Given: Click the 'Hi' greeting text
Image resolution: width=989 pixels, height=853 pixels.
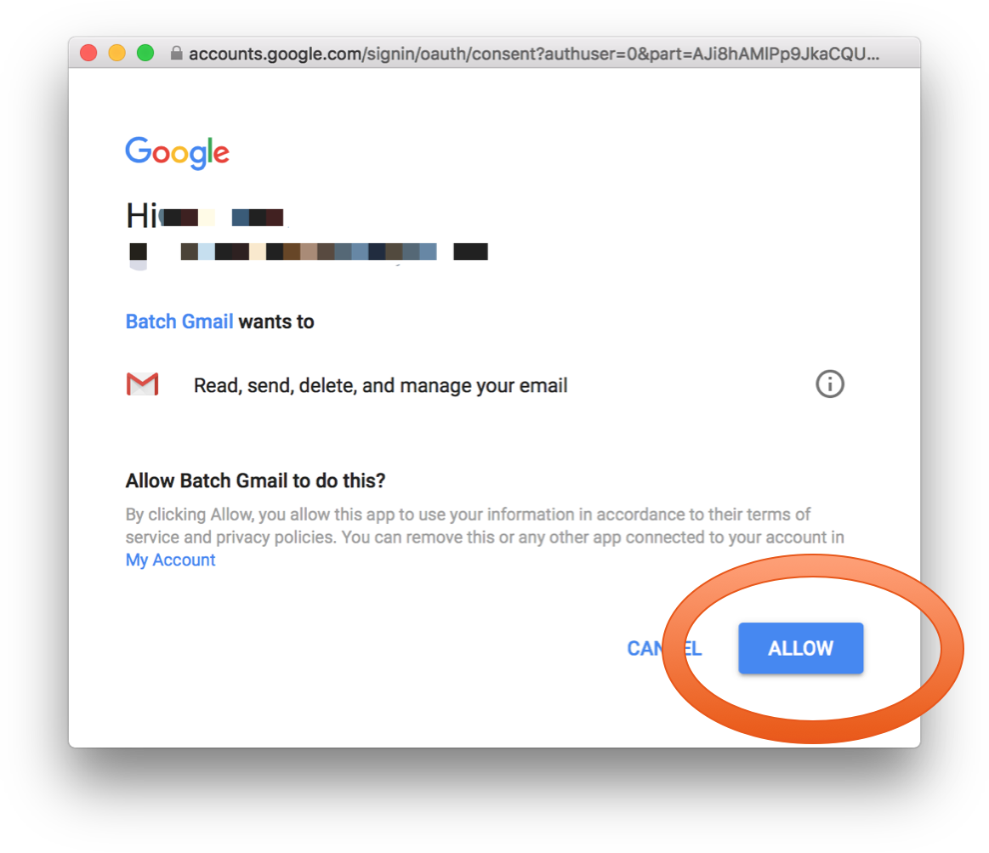Looking at the screenshot, I should point(142,216).
